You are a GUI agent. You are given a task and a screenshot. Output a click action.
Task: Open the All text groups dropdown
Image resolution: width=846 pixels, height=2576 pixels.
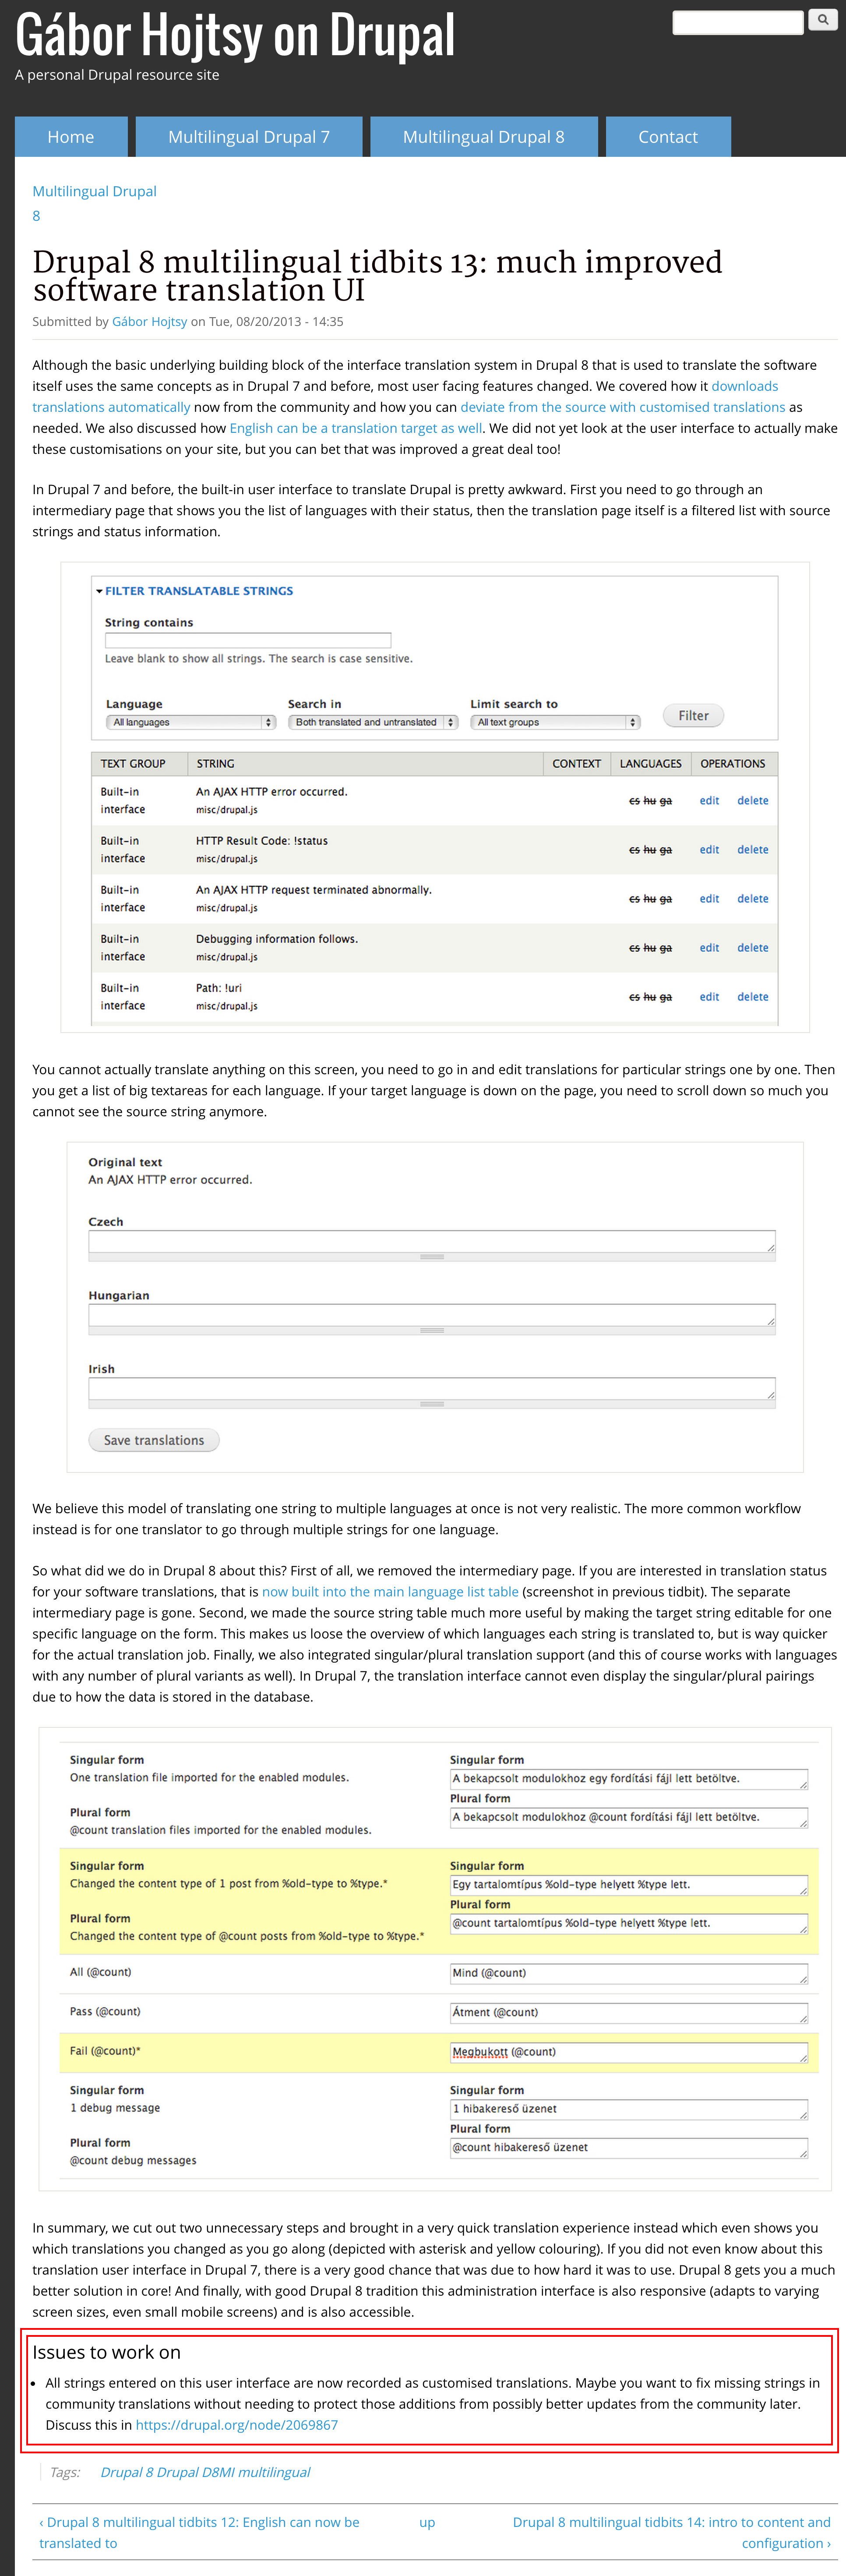pyautogui.click(x=555, y=722)
